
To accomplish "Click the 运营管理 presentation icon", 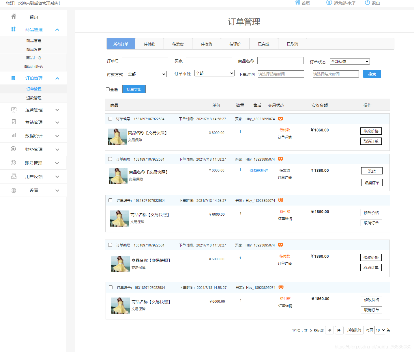I will click(x=14, y=110).
